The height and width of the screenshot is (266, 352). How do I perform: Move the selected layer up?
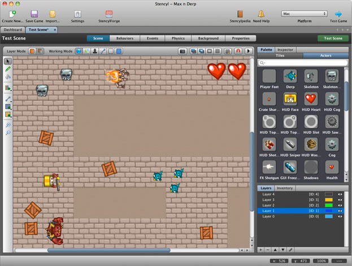pyautogui.click(x=276, y=249)
